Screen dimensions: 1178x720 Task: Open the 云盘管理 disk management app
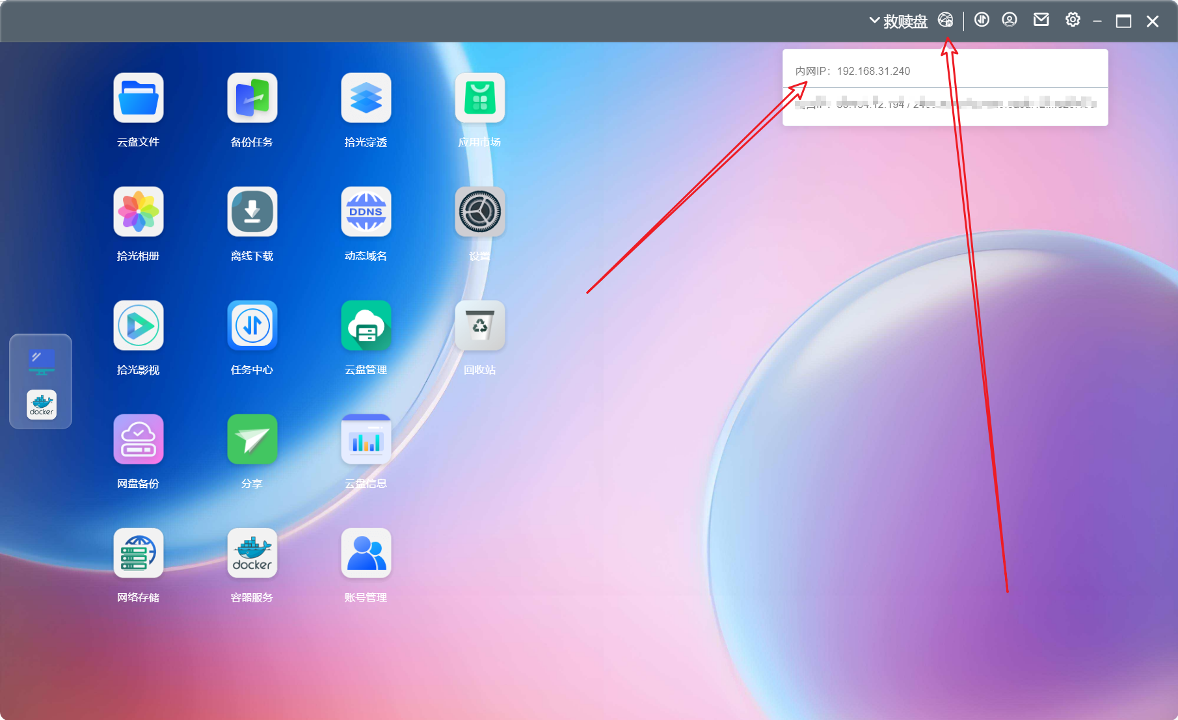[366, 325]
